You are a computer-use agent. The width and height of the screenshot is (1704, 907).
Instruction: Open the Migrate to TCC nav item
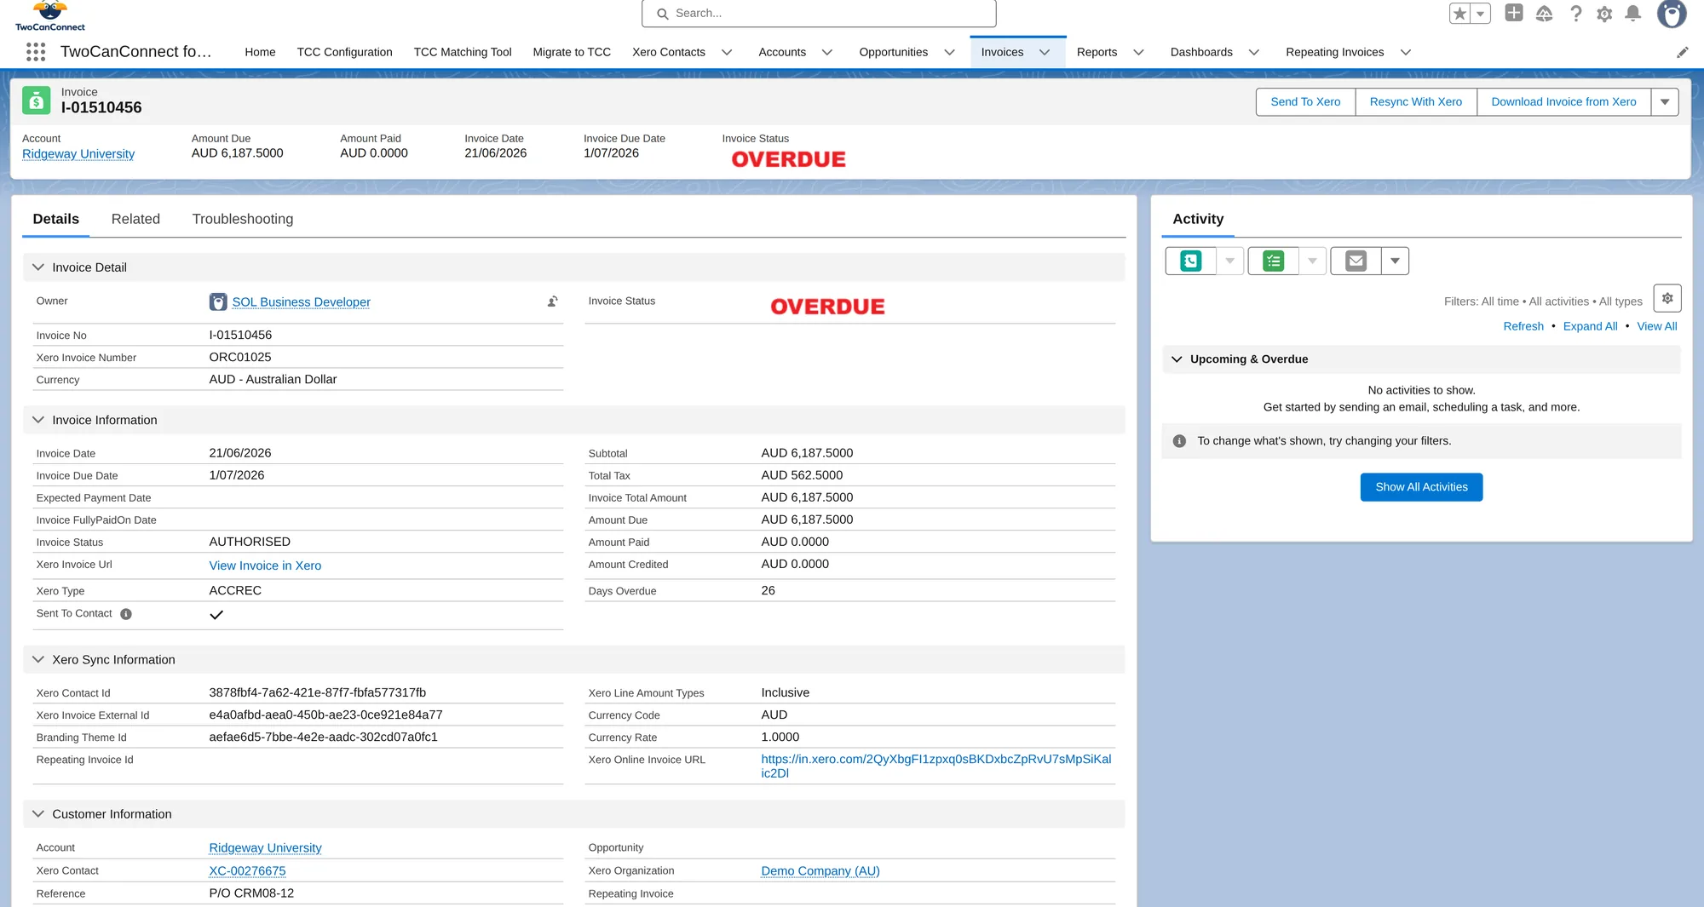tap(572, 52)
